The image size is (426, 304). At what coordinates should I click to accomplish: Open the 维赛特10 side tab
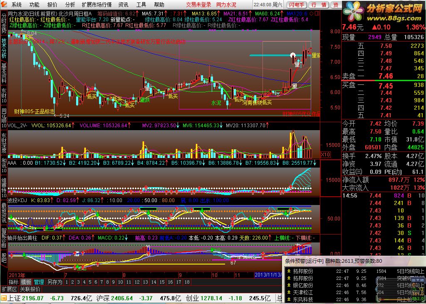(4, 188)
